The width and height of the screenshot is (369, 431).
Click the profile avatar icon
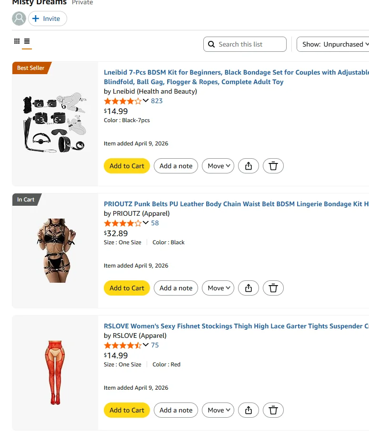[19, 19]
